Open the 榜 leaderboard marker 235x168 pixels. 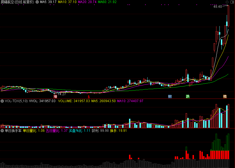coord(225,96)
